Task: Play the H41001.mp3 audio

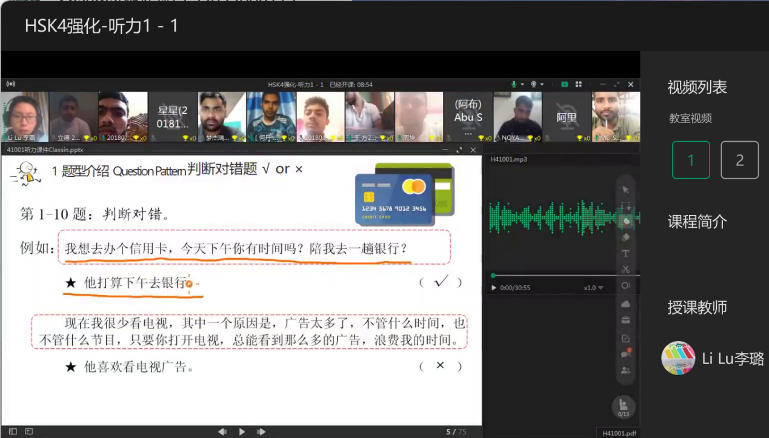Action: pos(493,288)
